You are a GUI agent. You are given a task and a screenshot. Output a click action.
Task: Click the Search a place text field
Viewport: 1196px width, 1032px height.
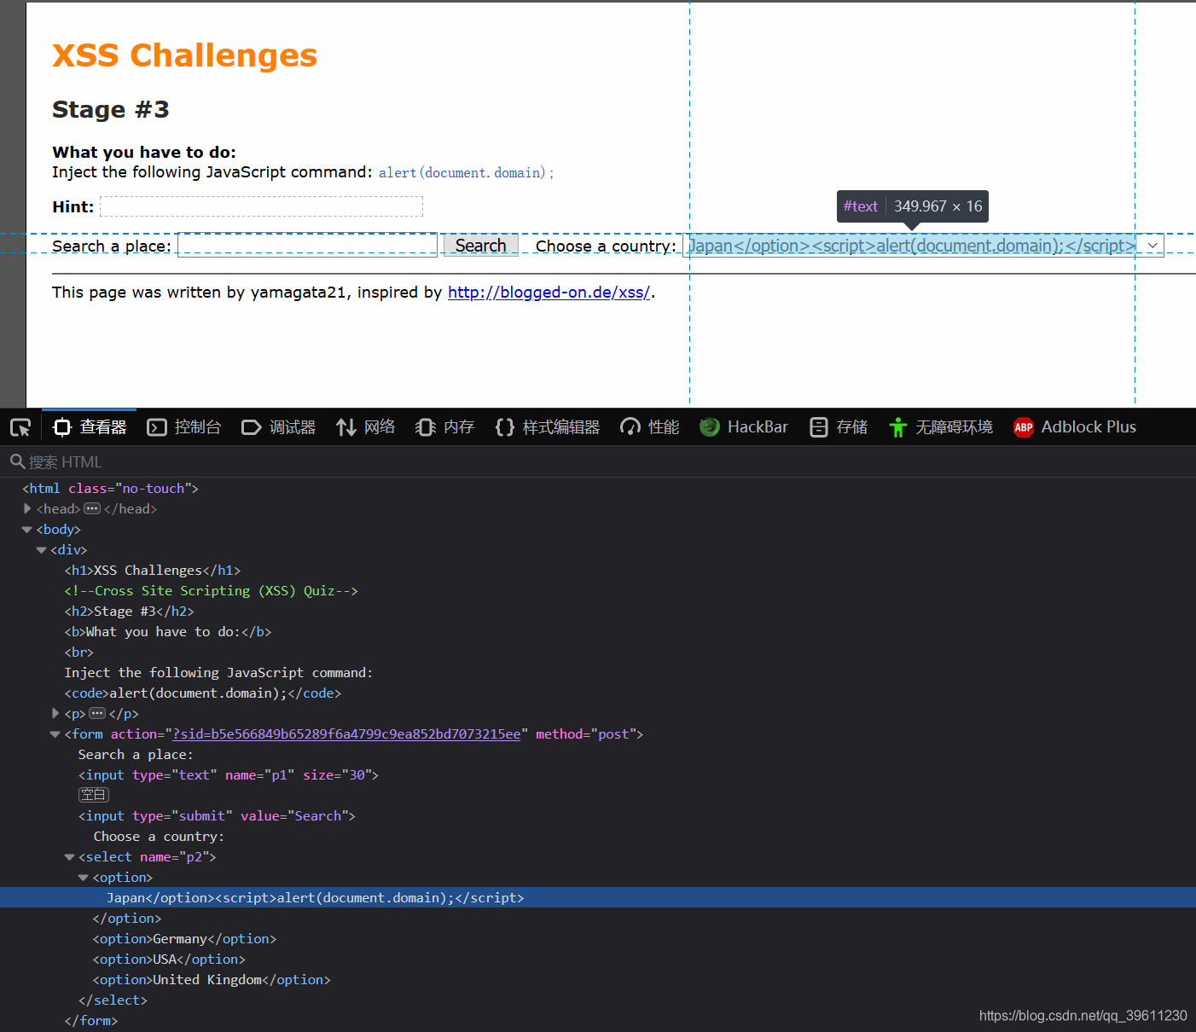[307, 245]
